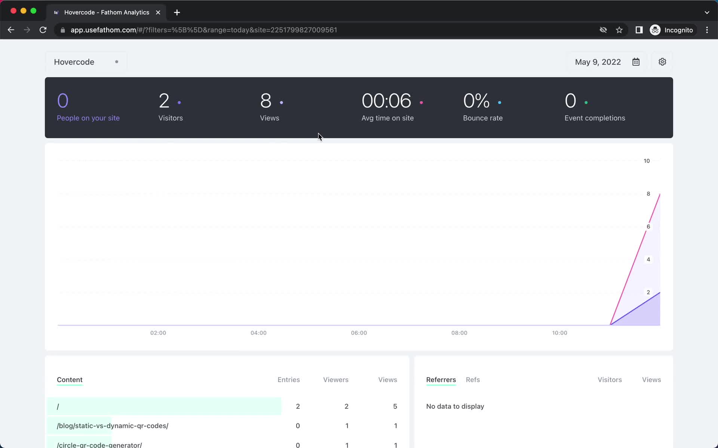Toggle the Views series dot
The height and width of the screenshot is (448, 718).
point(282,102)
